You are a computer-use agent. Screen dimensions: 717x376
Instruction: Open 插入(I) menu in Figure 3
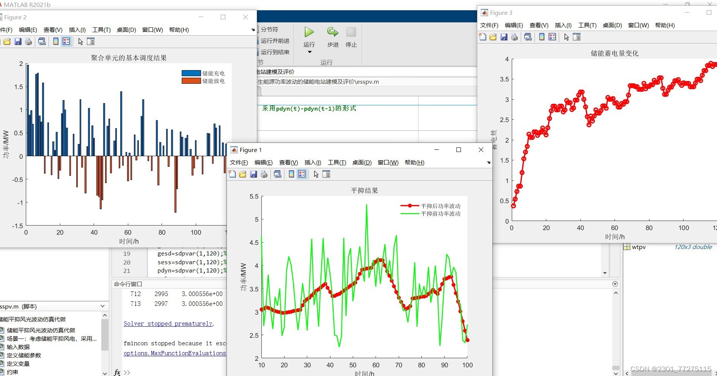tap(563, 25)
